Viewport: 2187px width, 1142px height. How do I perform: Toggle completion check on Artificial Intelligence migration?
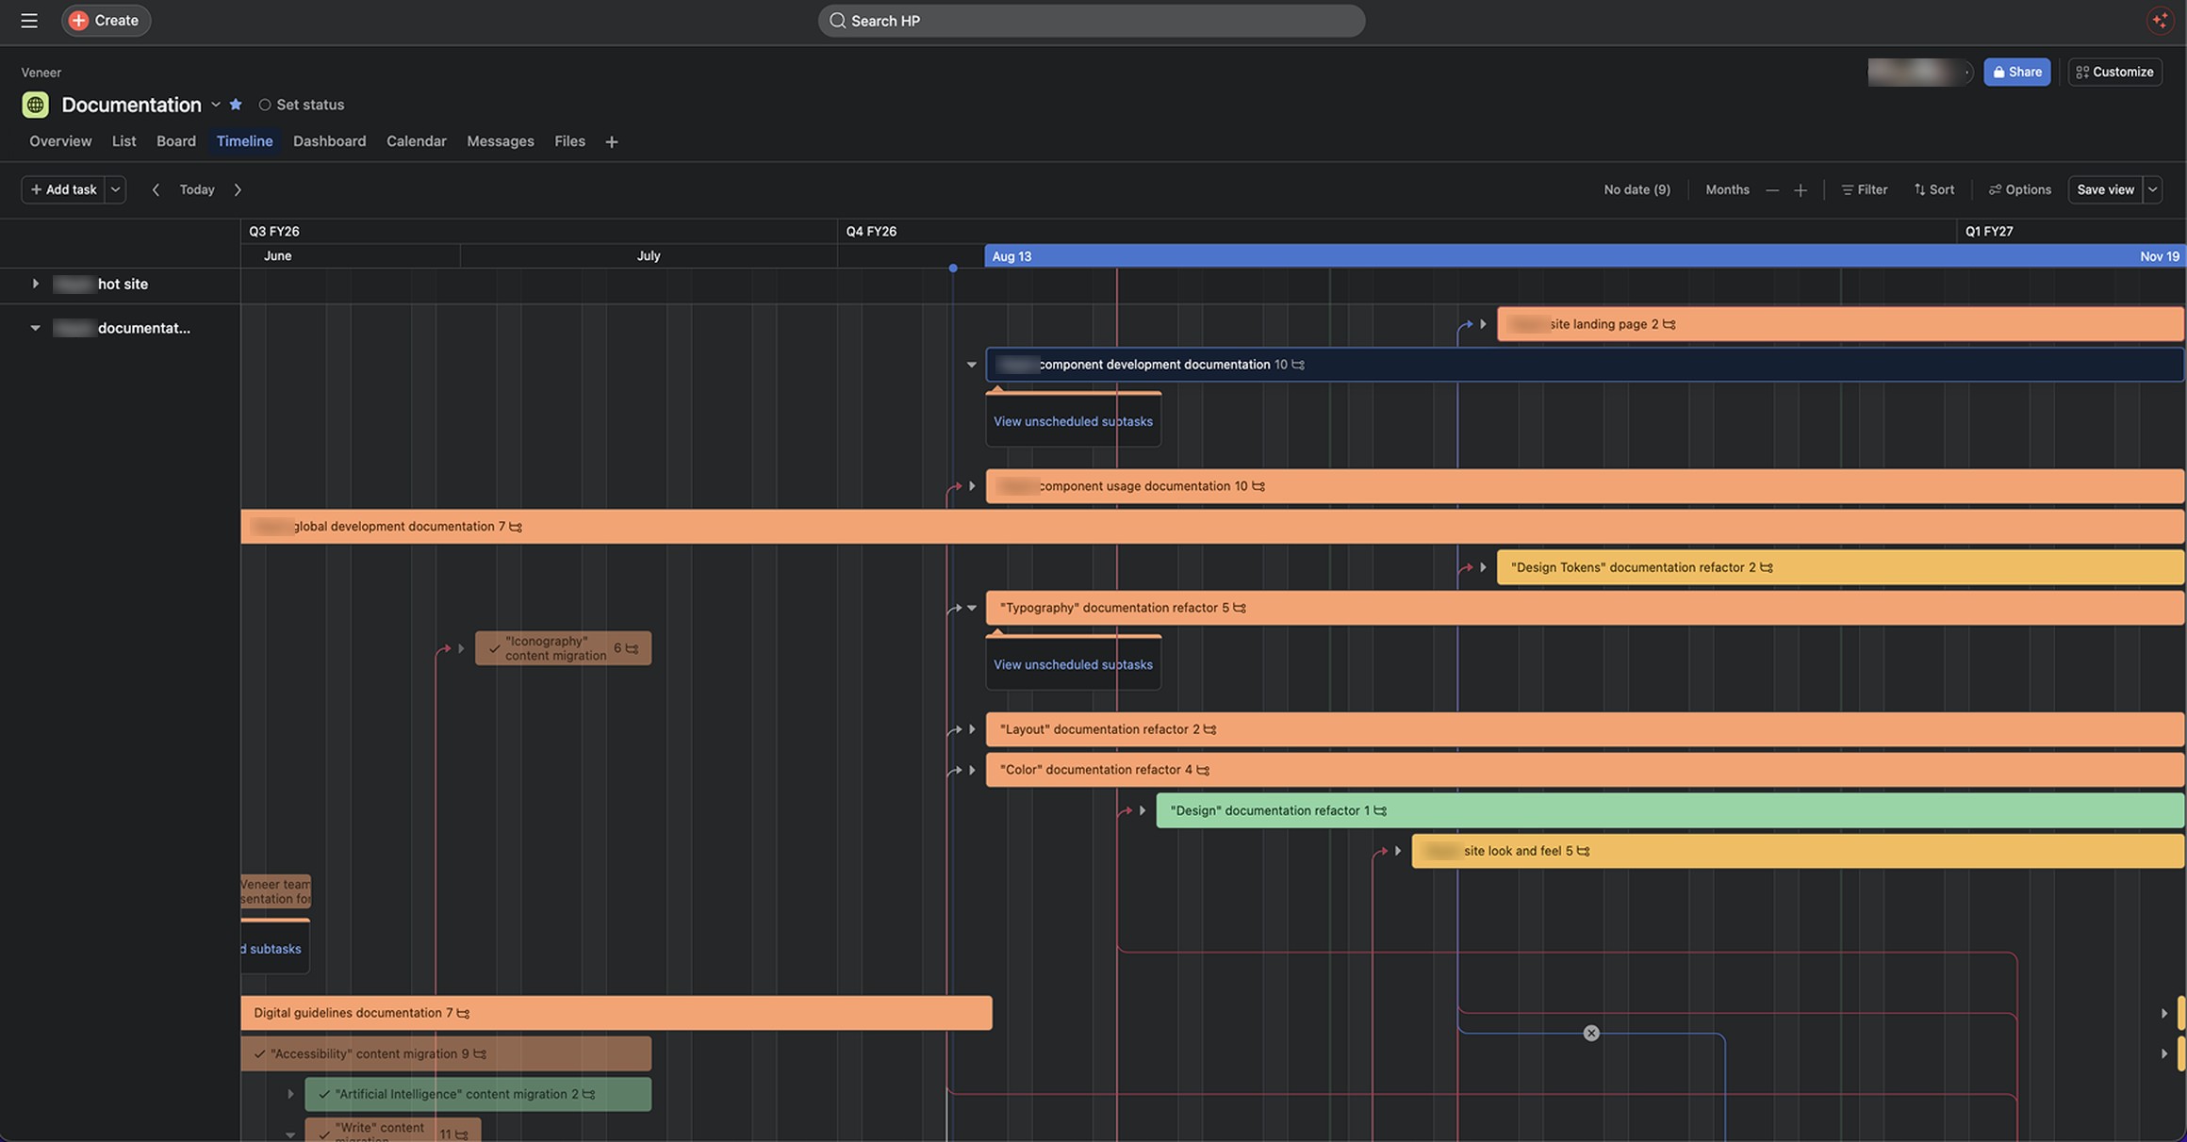point(324,1094)
